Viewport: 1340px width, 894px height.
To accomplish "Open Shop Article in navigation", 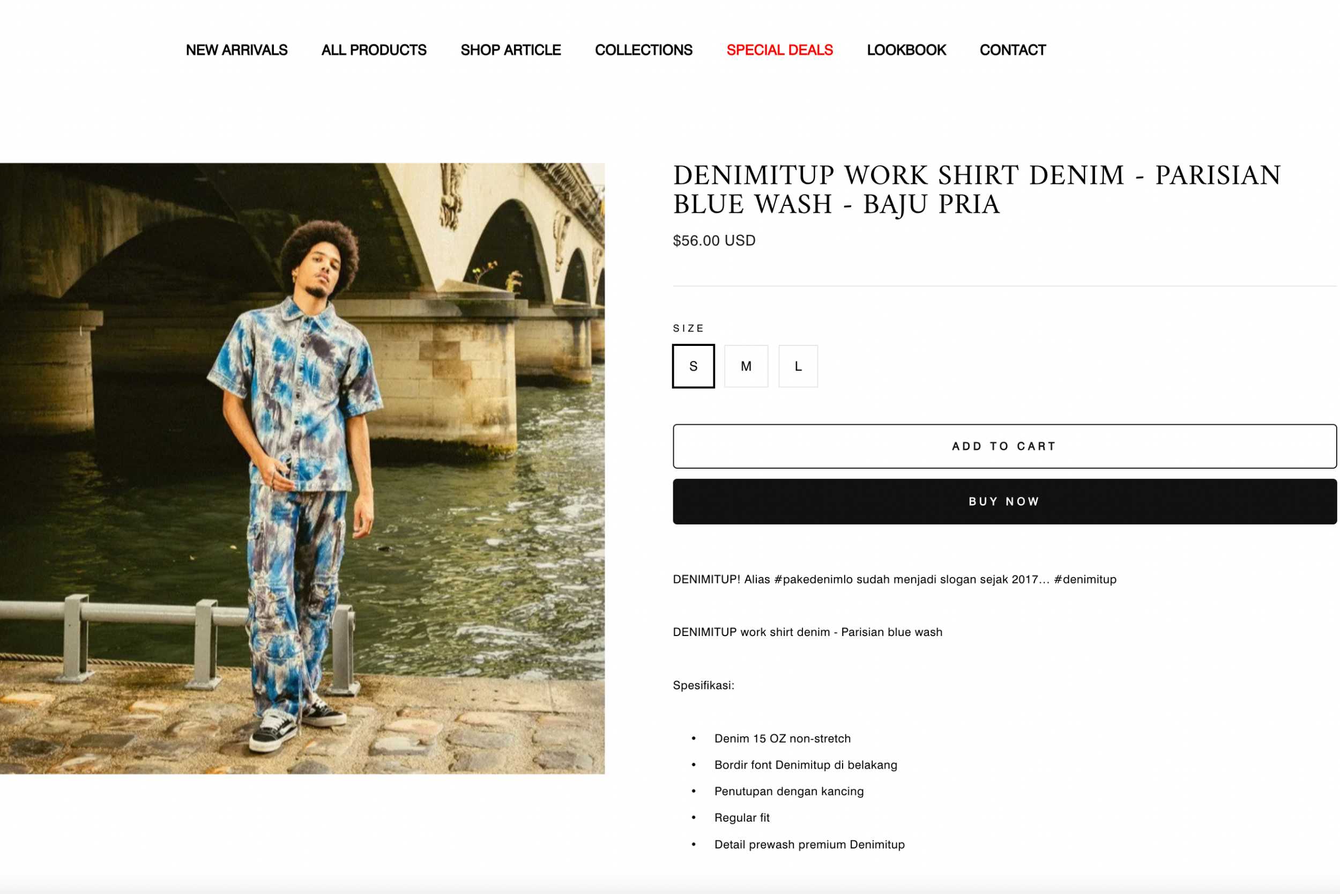I will [510, 50].
